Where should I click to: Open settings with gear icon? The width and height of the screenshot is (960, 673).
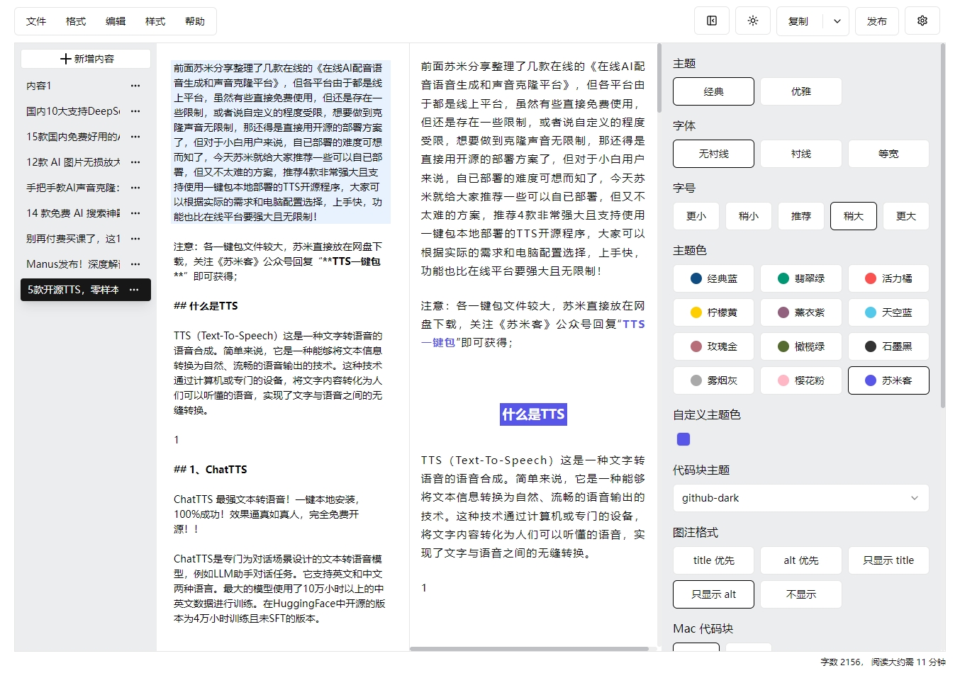click(922, 21)
